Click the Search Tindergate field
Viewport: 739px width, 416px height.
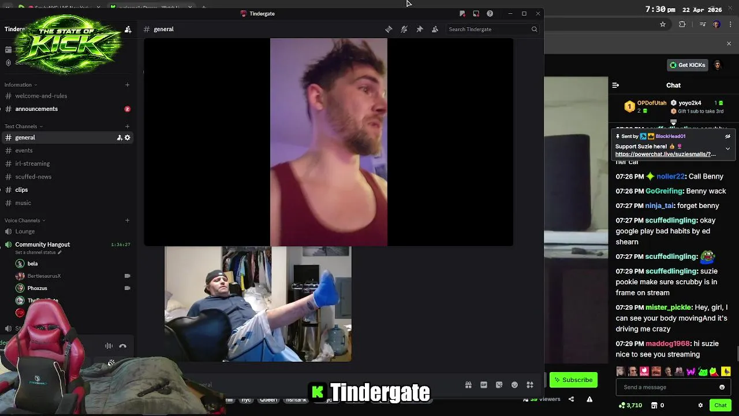coord(493,29)
